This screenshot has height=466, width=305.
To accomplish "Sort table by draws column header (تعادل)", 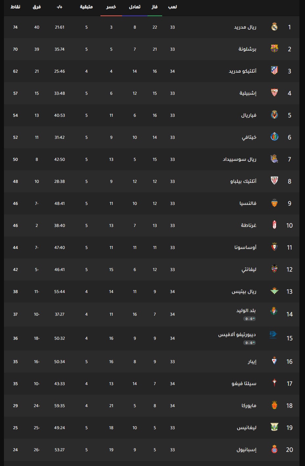I will pos(135,7).
